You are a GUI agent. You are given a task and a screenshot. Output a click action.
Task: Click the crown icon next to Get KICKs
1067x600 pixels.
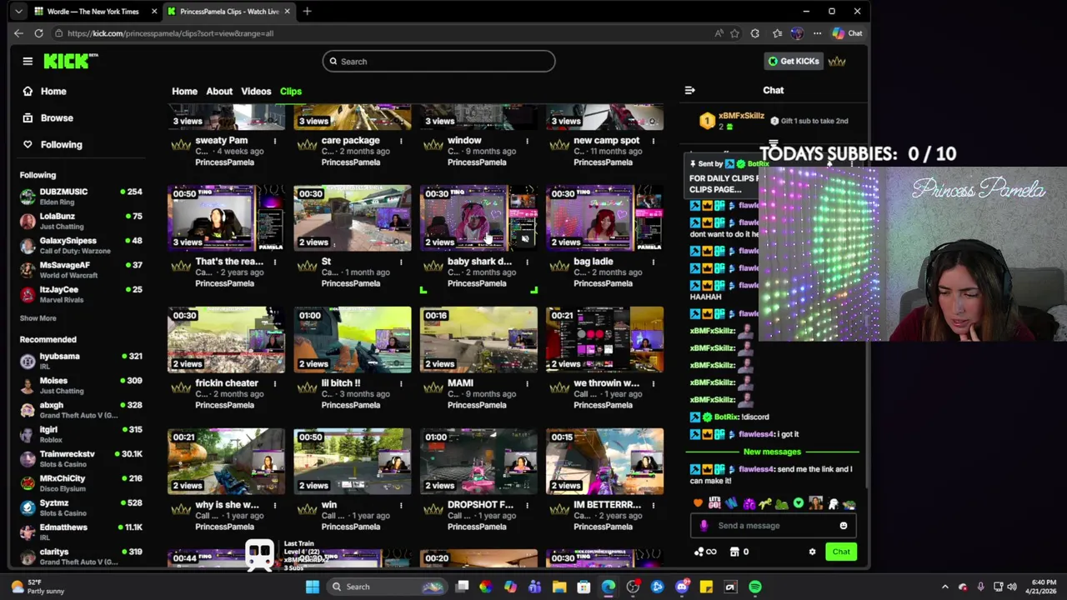point(837,61)
